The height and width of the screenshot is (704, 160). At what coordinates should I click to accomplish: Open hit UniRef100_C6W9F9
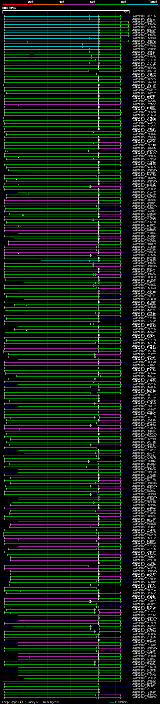click(x=143, y=93)
